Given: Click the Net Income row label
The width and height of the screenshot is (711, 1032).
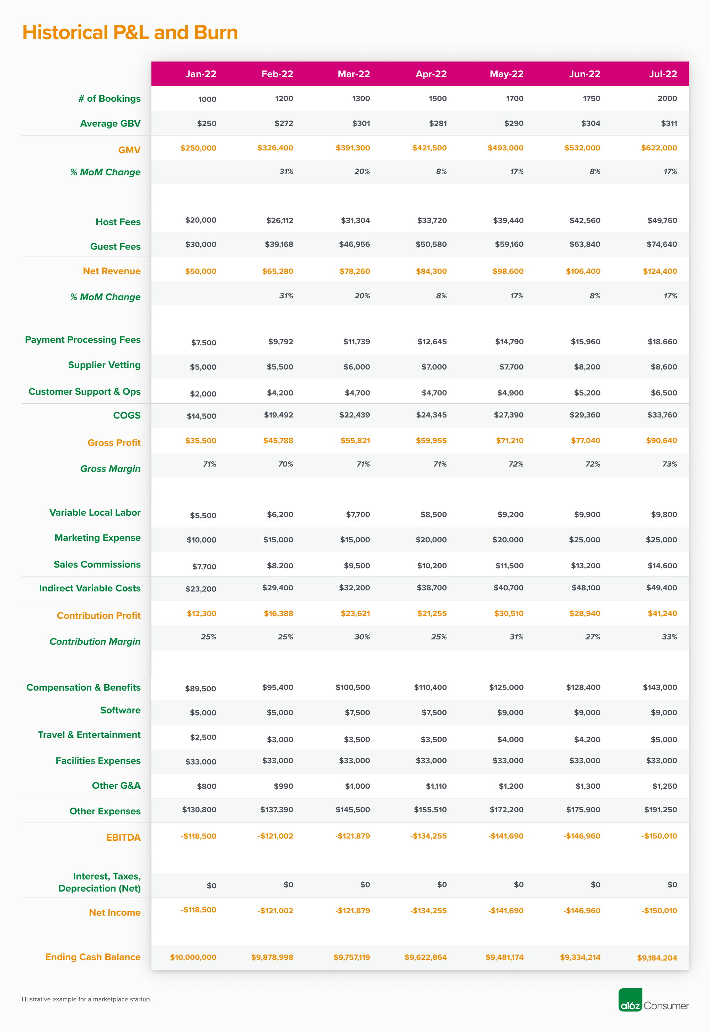Looking at the screenshot, I should click(115, 913).
